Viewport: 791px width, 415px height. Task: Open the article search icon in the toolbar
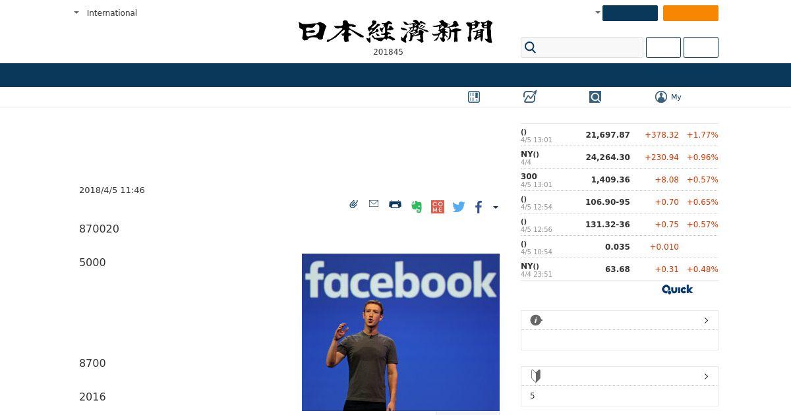[x=595, y=97]
